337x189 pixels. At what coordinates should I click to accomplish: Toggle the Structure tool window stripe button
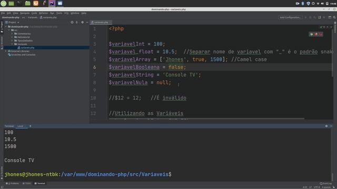[2, 43]
